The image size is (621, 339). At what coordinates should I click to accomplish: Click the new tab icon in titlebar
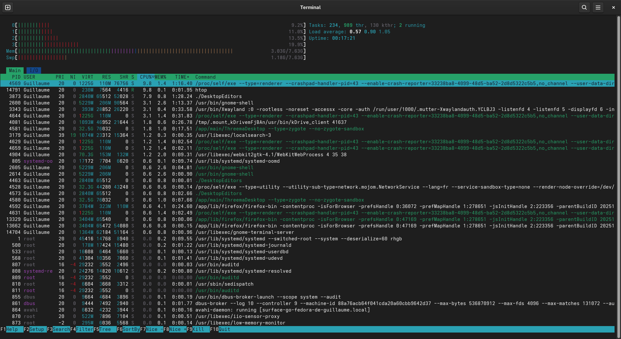[x=8, y=7]
